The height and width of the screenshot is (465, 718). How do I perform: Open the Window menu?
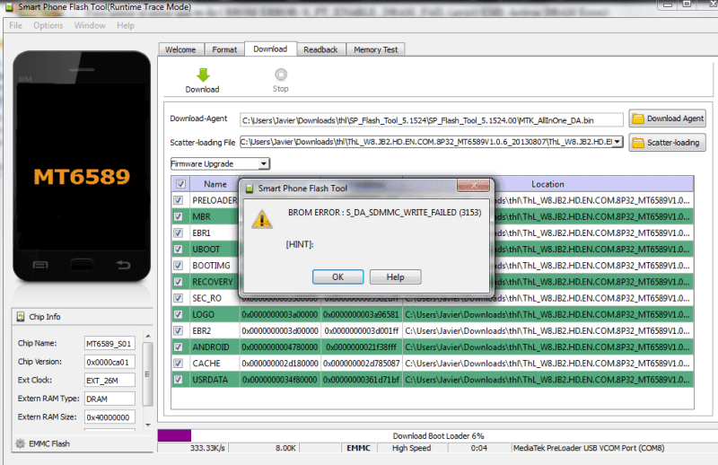tap(90, 26)
